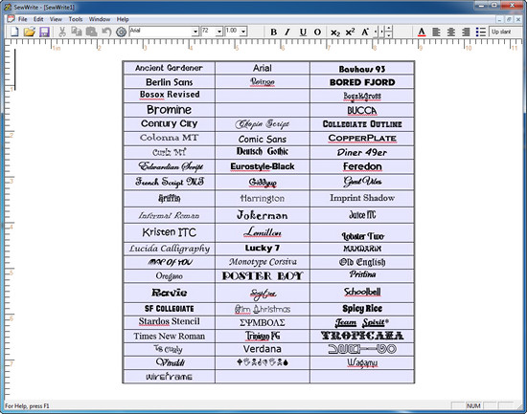This screenshot has width=527, height=414.
Task: Click the NUM indicator in status bar
Action: click(x=473, y=406)
